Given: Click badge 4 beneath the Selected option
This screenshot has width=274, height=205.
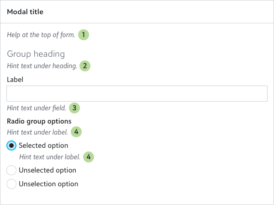Looking at the screenshot, I should (88, 156).
